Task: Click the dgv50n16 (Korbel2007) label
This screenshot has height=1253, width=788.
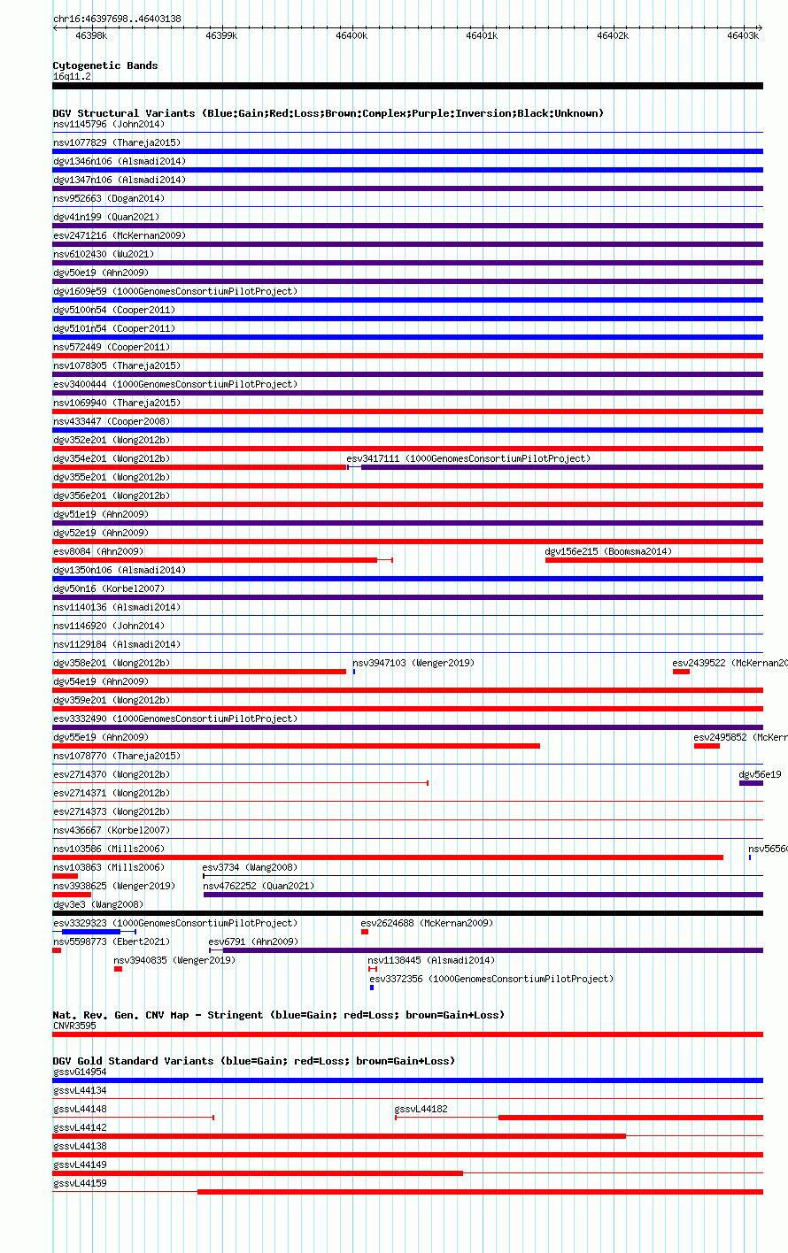Action: (x=109, y=588)
